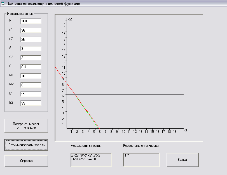Focus the M2 input field

pyautogui.click(x=31, y=85)
